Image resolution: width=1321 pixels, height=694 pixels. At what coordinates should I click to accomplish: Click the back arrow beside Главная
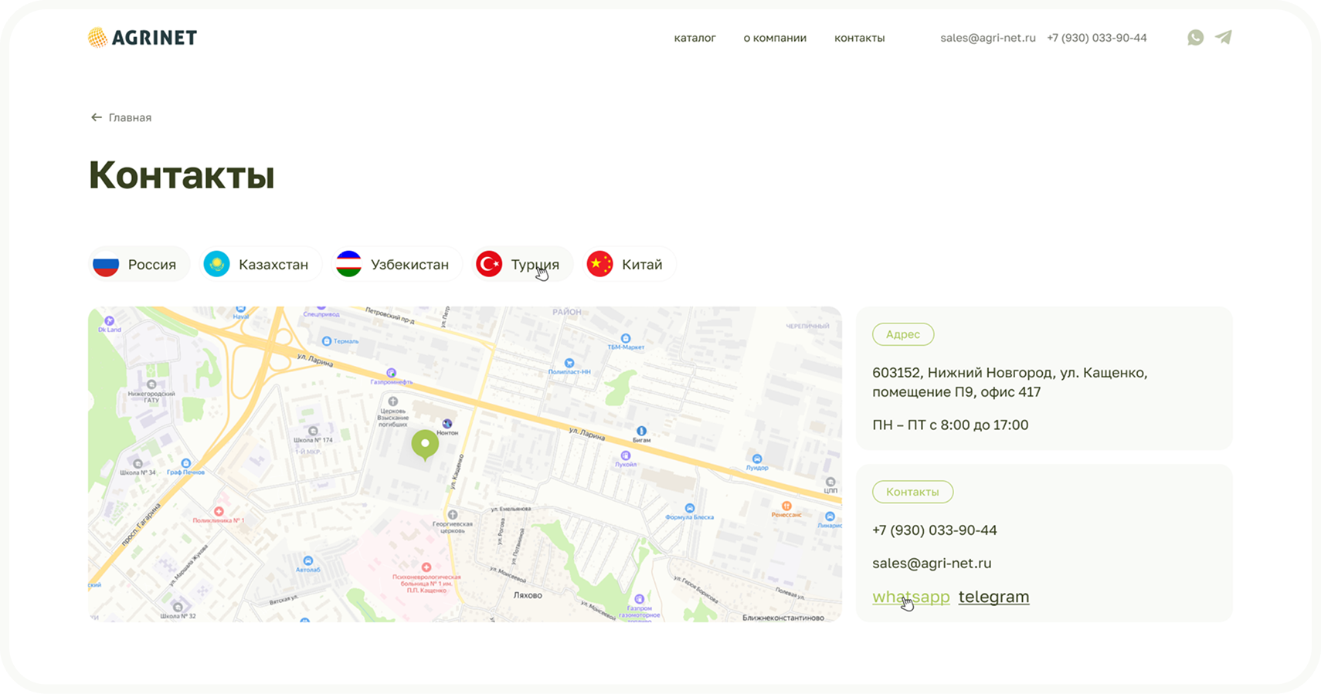point(97,117)
